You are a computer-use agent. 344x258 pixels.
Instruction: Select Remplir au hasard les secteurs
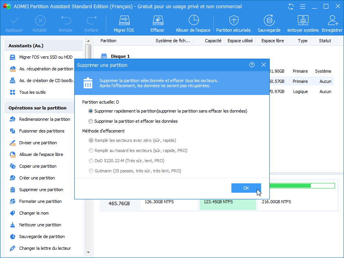point(138,150)
